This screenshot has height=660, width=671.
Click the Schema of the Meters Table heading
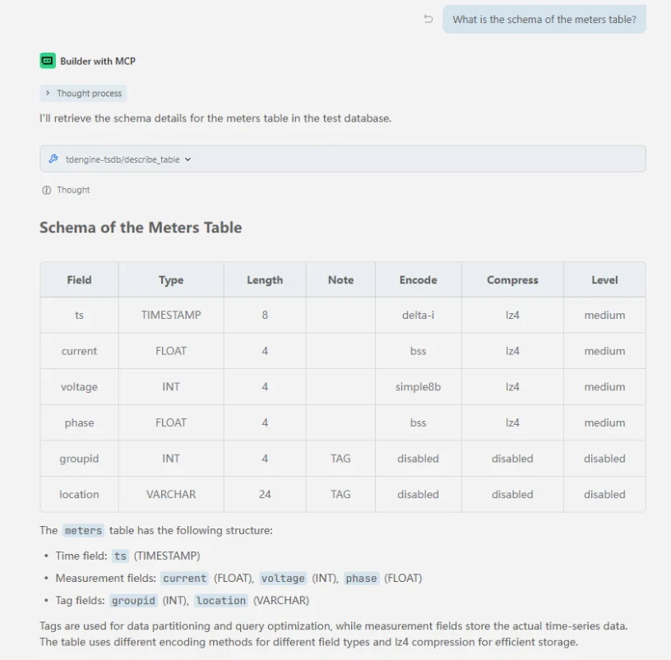pyautogui.click(x=141, y=228)
